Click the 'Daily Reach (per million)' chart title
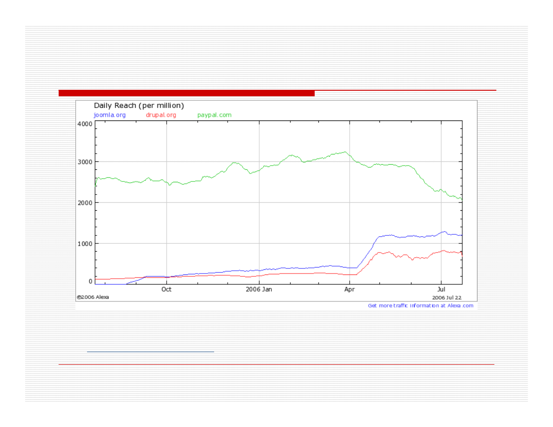Screen dimensions: 553x427 click(x=139, y=106)
